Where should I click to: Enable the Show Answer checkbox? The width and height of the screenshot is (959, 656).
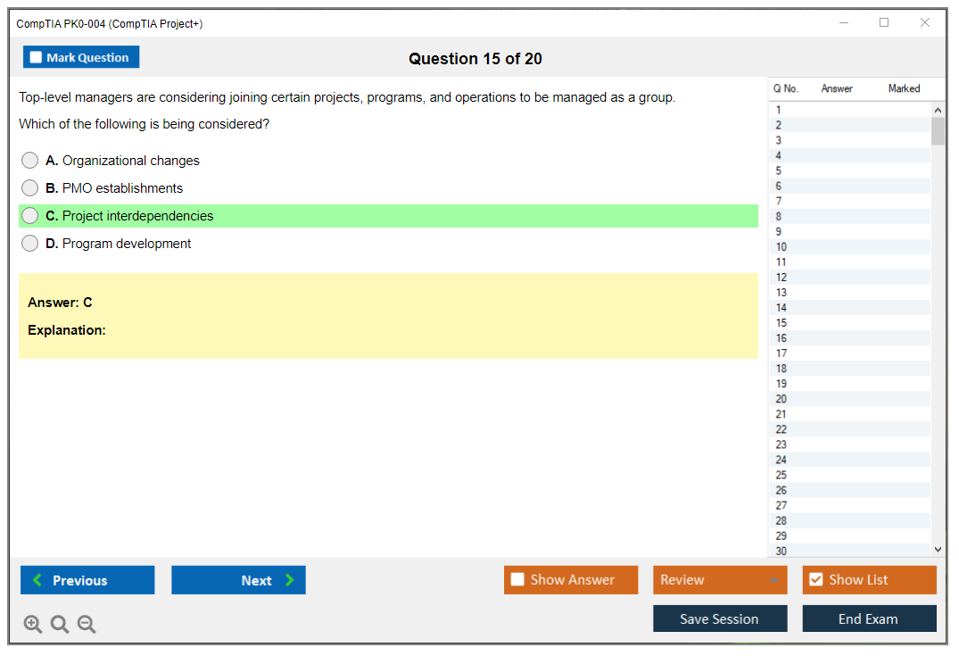coord(517,580)
